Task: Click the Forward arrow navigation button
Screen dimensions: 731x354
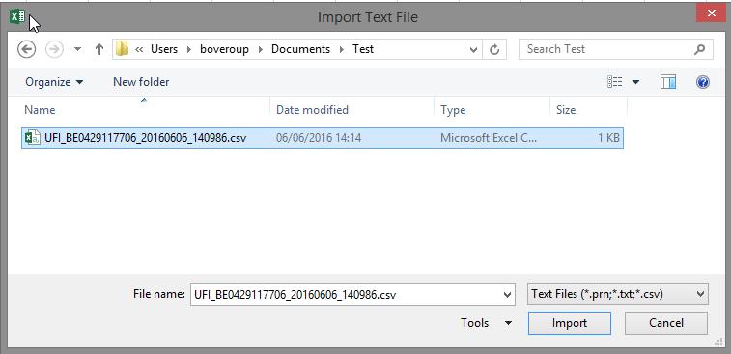Action: coord(54,49)
